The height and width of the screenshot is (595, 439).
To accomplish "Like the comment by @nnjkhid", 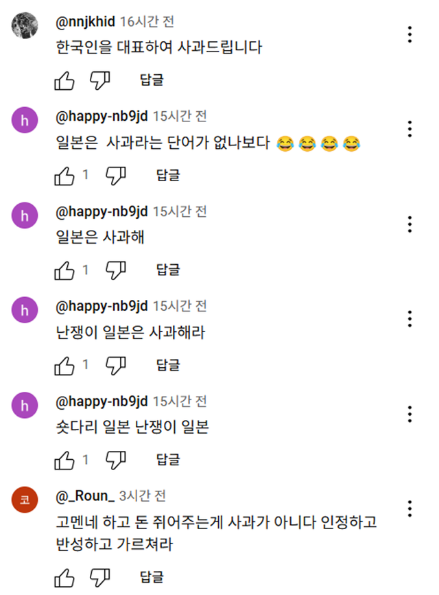I will coord(64,81).
